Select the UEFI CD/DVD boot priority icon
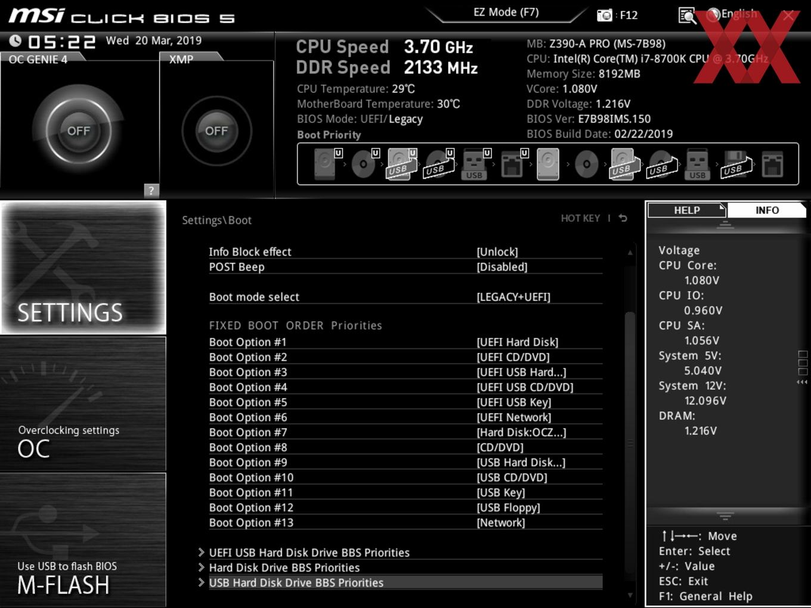This screenshot has height=608, width=811. click(x=364, y=164)
